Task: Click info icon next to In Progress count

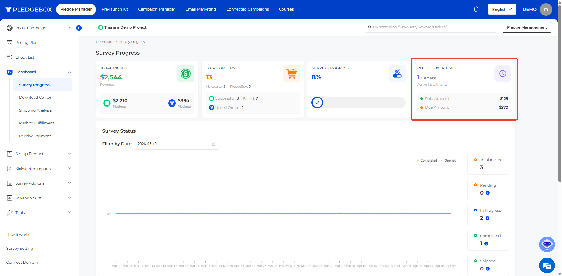Action: click(487, 218)
